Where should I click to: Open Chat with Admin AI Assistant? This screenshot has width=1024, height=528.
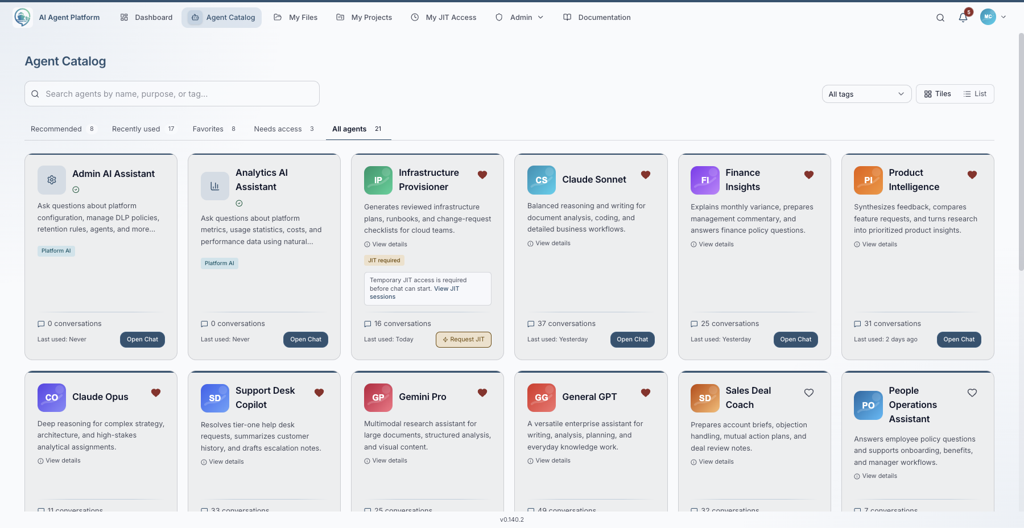coord(142,340)
